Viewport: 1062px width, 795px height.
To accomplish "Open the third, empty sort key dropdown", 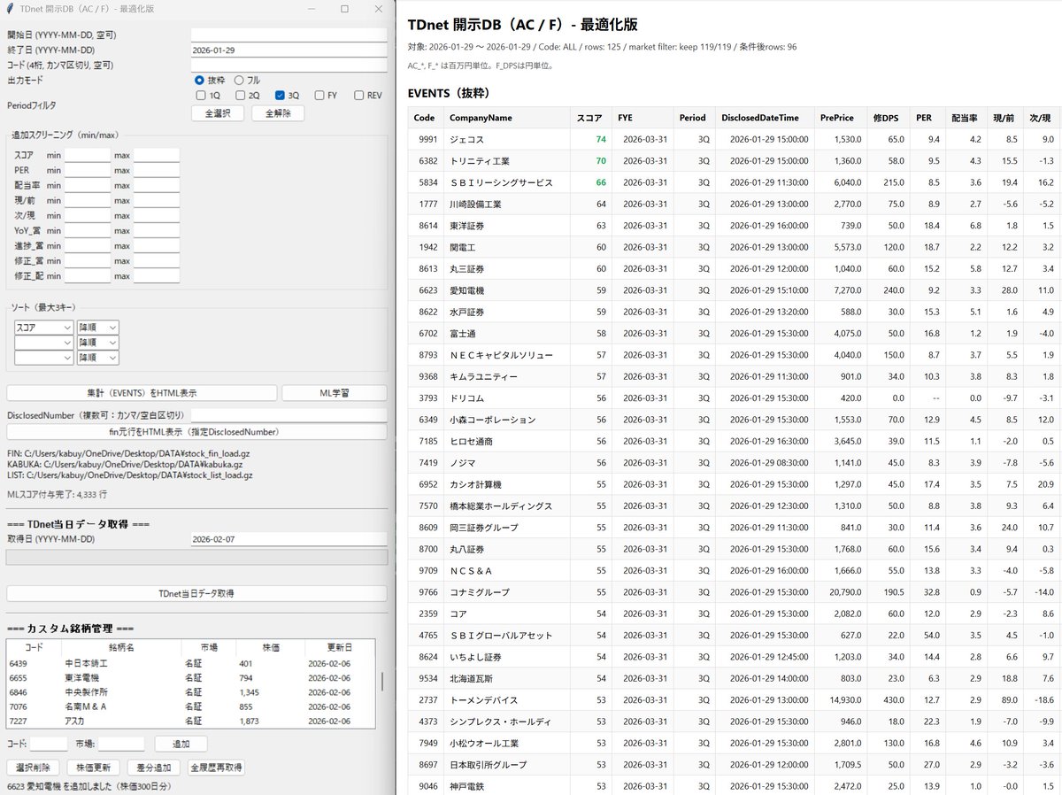I will (x=43, y=358).
